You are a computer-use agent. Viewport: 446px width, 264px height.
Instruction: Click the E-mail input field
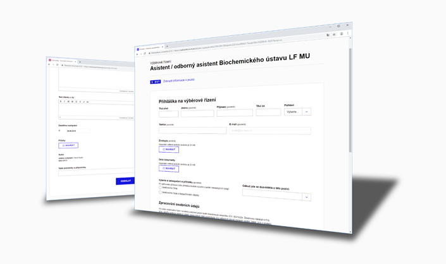[270, 131]
